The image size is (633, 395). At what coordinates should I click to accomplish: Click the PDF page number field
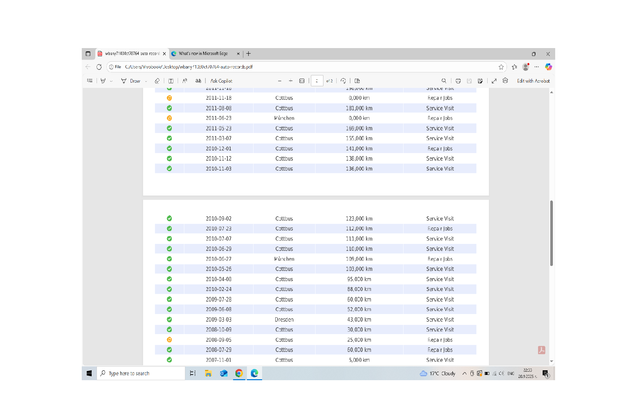[317, 81]
